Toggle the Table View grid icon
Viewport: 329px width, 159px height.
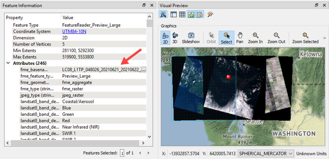182,14
